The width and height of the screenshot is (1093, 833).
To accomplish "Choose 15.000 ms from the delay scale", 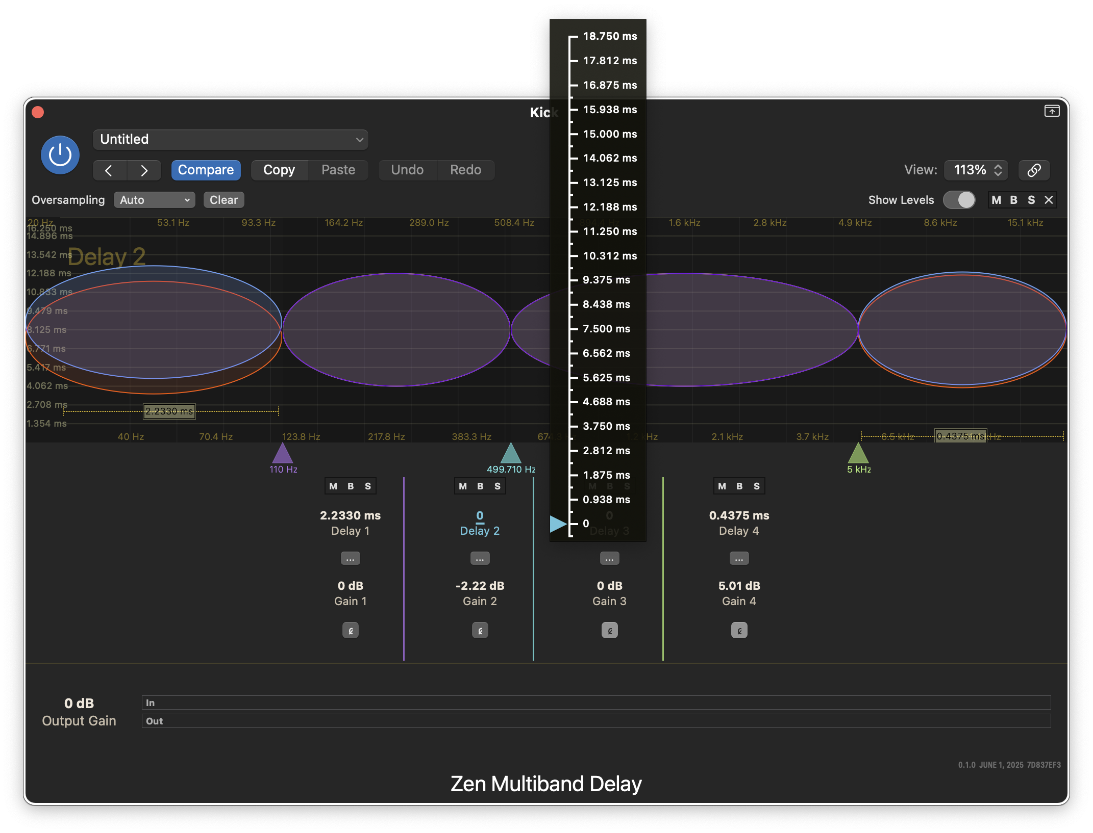I will (610, 134).
